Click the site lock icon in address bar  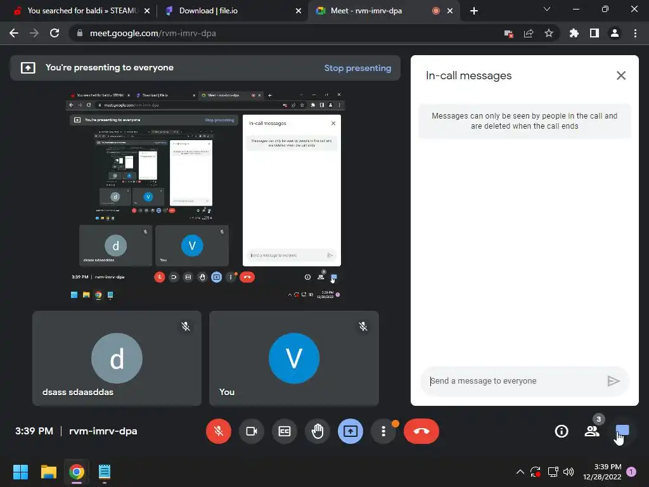pos(79,33)
